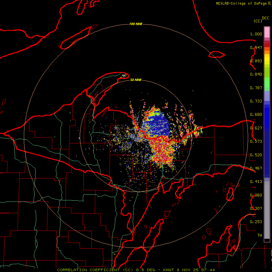
Task: Pick the gray legend swatch above TH
Action: point(267,212)
